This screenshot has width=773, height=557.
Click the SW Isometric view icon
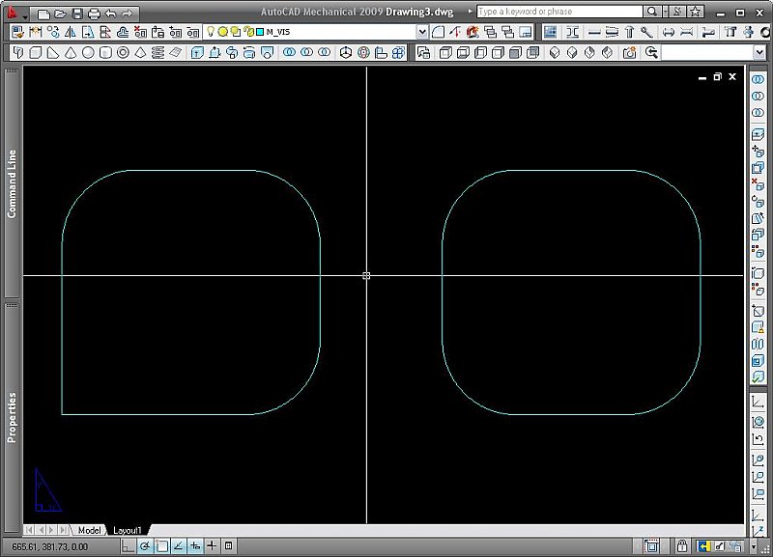tap(554, 52)
